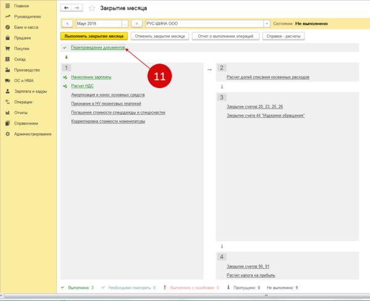Open Закрытие счетов 20, 23, 25, 26
Screen dimensions: 370x301
255,107
